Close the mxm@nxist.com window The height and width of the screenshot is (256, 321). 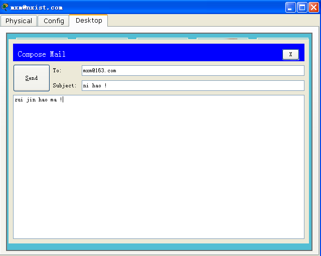[313, 8]
